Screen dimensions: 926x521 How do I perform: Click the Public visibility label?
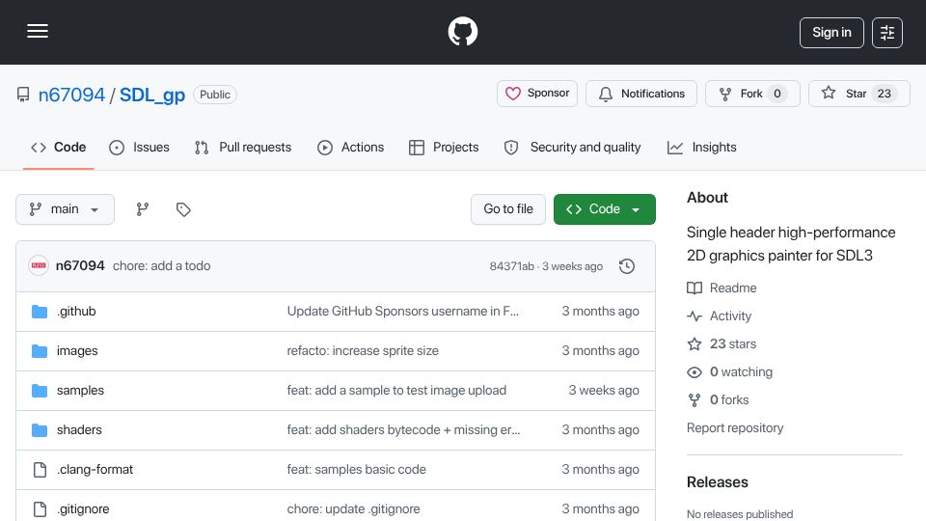click(215, 95)
